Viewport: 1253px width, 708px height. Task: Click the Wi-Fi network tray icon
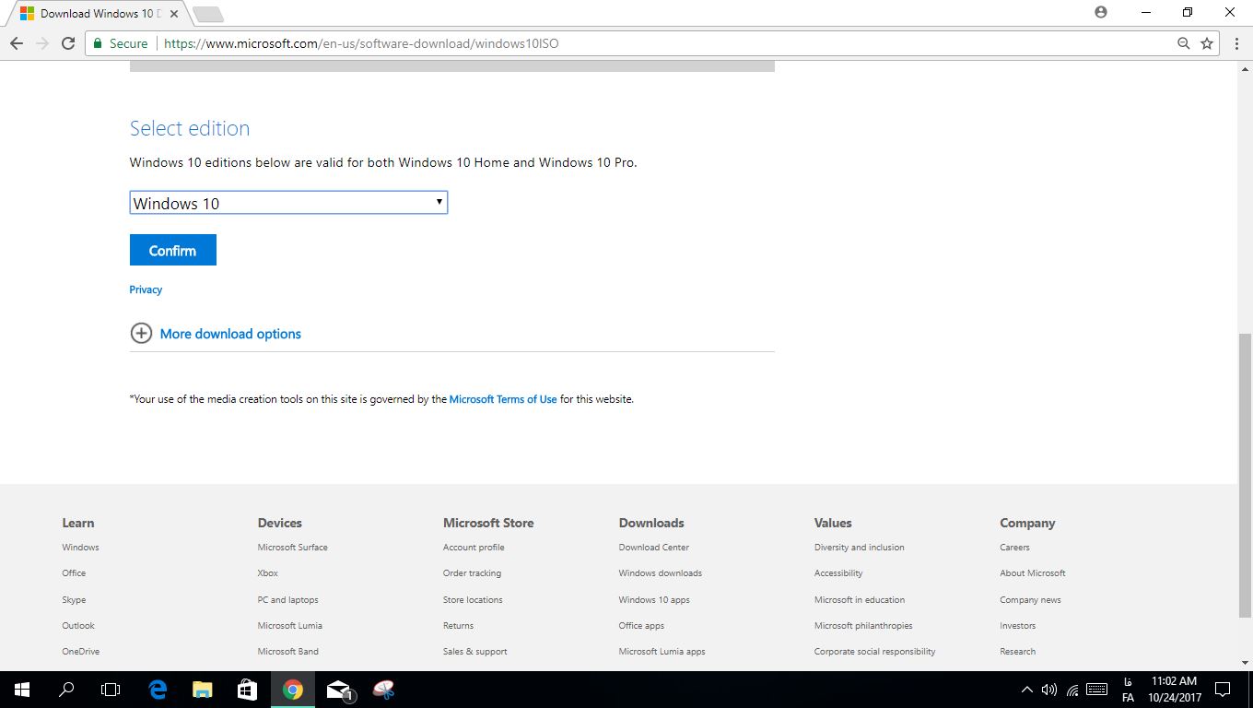(1072, 690)
